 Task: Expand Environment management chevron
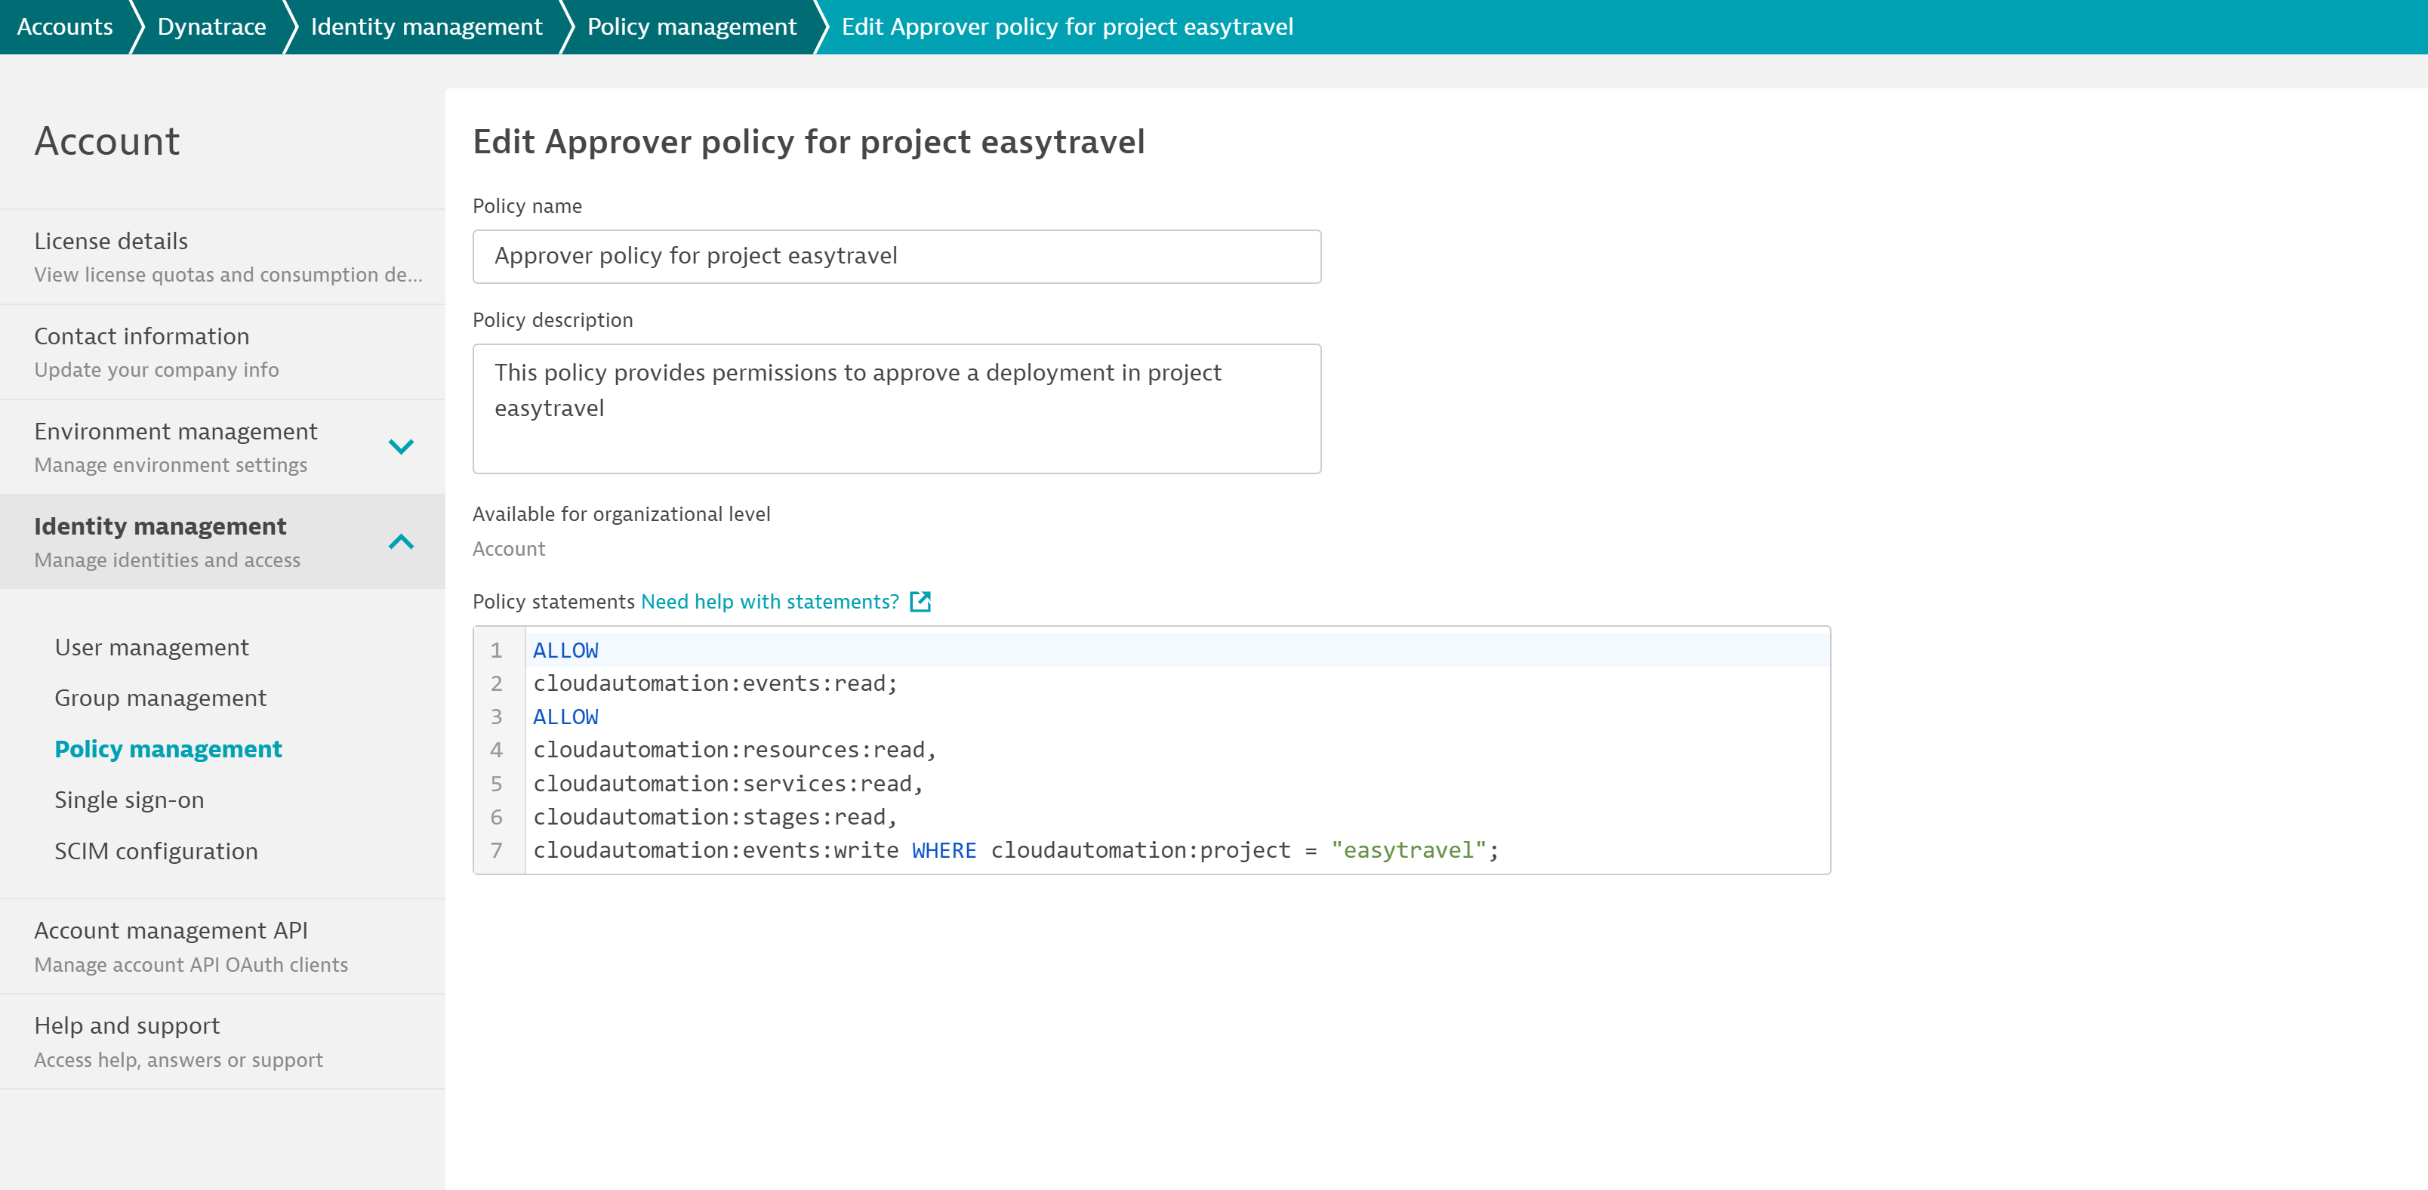point(402,447)
